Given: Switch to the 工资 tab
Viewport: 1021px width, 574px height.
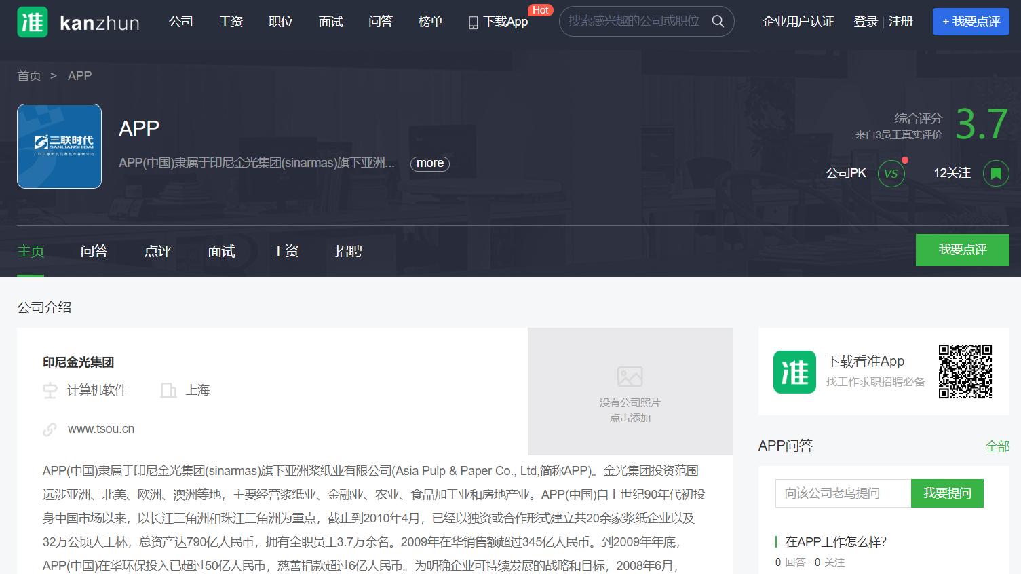Looking at the screenshot, I should coord(285,251).
